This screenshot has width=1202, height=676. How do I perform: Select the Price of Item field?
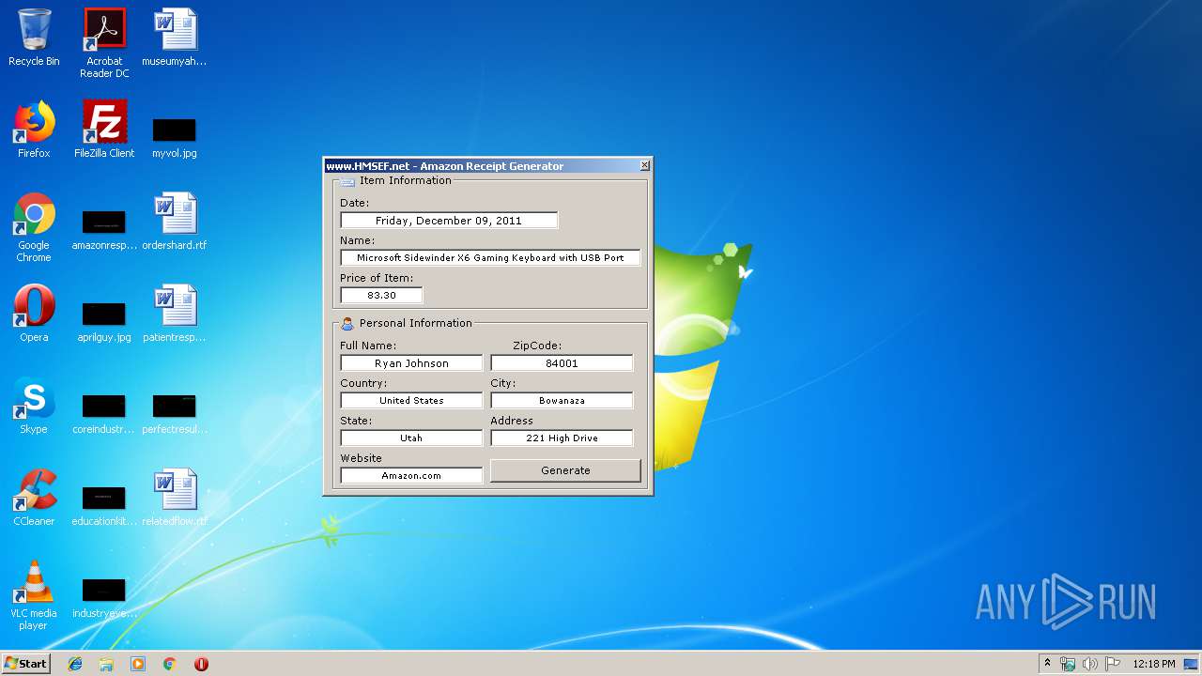(x=381, y=295)
